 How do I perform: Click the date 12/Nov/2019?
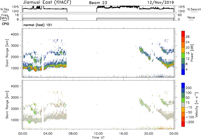(x=161, y=2)
